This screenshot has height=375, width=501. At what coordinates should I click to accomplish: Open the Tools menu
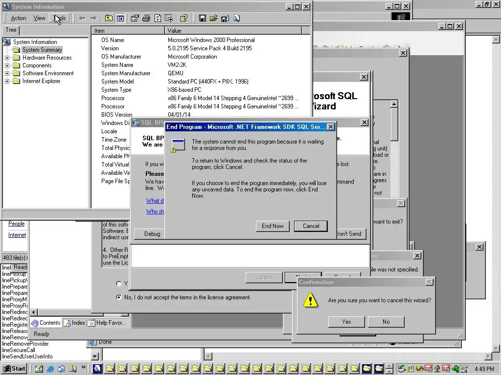click(x=59, y=18)
